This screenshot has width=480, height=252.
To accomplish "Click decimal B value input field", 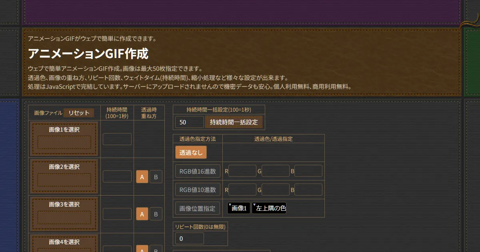I will pyautogui.click(x=308, y=190).
